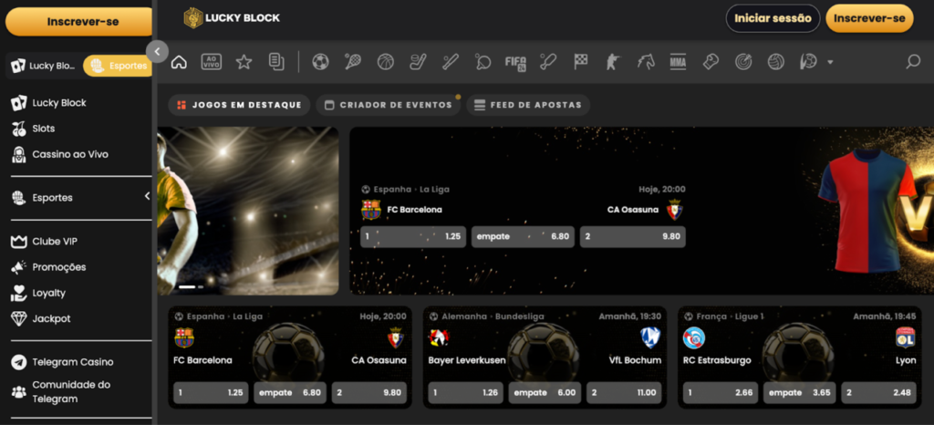Open the home icon in the sports toolbar

tap(179, 62)
